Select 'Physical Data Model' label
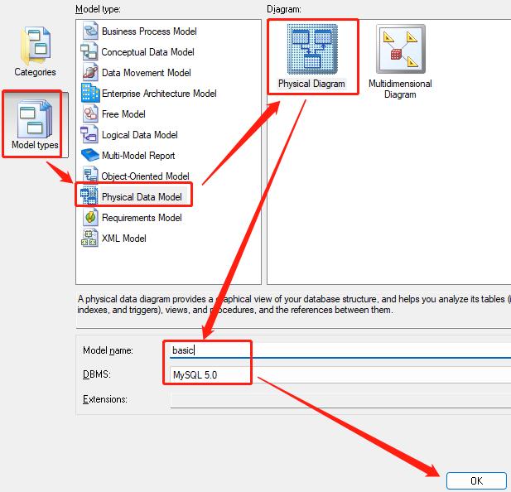This screenshot has height=492, width=511. point(142,197)
